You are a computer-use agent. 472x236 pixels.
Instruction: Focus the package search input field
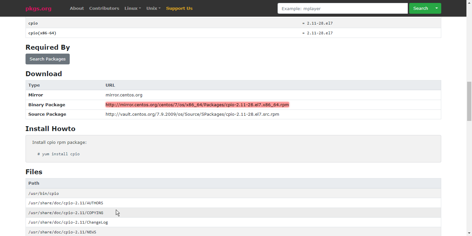click(342, 8)
